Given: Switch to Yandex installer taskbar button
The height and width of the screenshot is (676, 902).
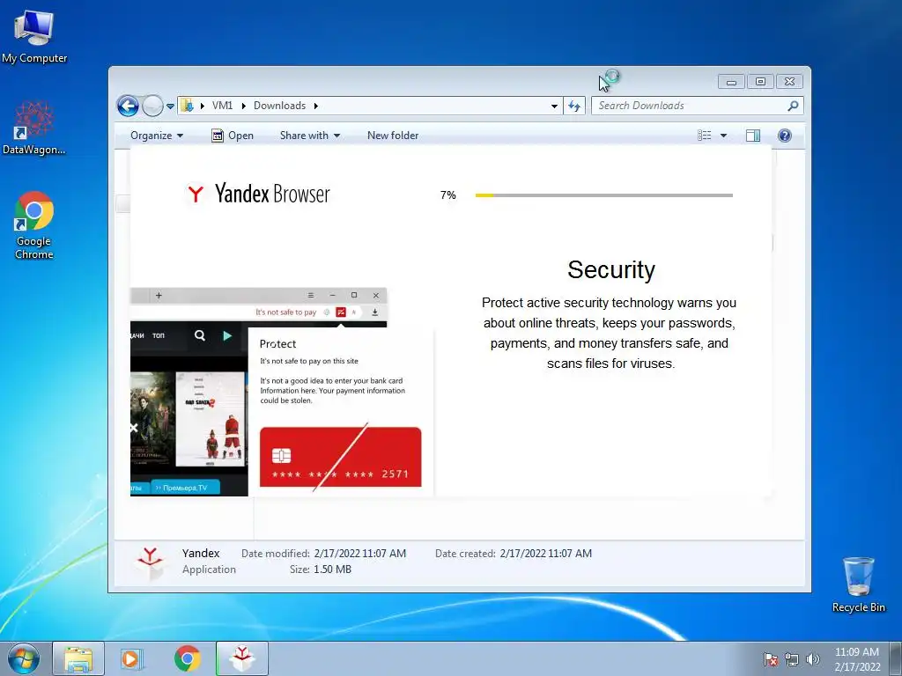Looking at the screenshot, I should (242, 658).
